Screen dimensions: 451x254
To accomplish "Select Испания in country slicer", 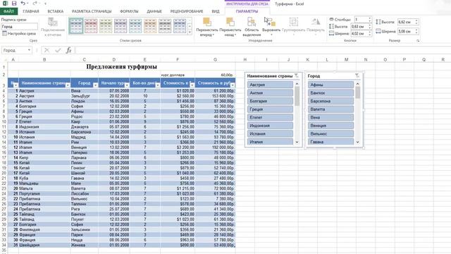I will 270,133.
